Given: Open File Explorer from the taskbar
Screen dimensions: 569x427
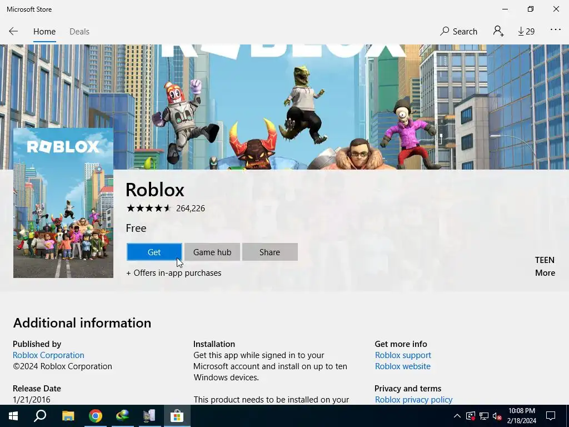Looking at the screenshot, I should (68, 416).
